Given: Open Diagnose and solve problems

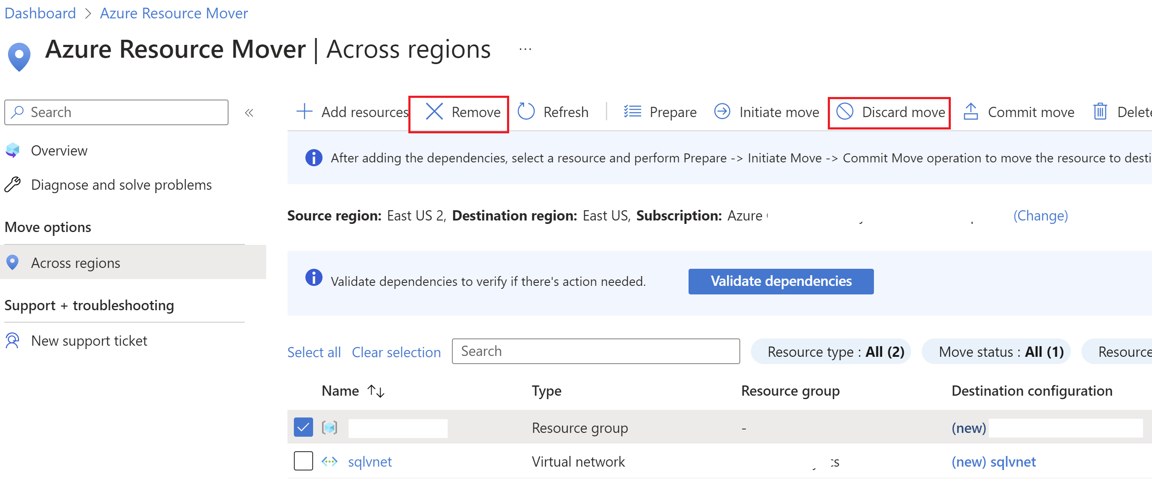Looking at the screenshot, I should pyautogui.click(x=121, y=185).
